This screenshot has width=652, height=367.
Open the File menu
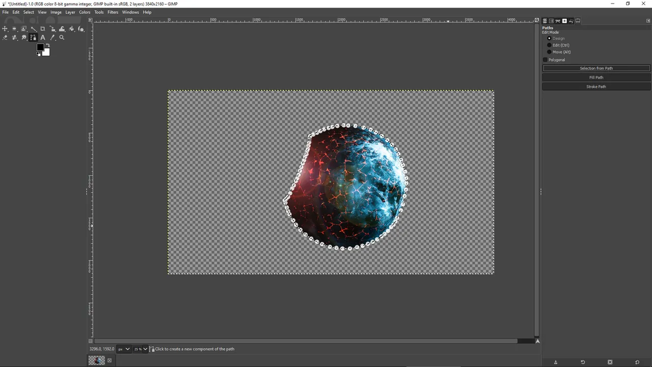[x=5, y=12]
